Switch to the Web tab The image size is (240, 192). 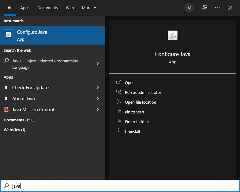click(x=70, y=8)
